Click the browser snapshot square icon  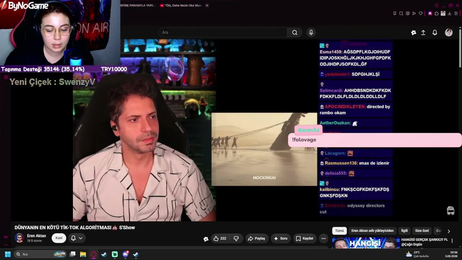(401, 13)
